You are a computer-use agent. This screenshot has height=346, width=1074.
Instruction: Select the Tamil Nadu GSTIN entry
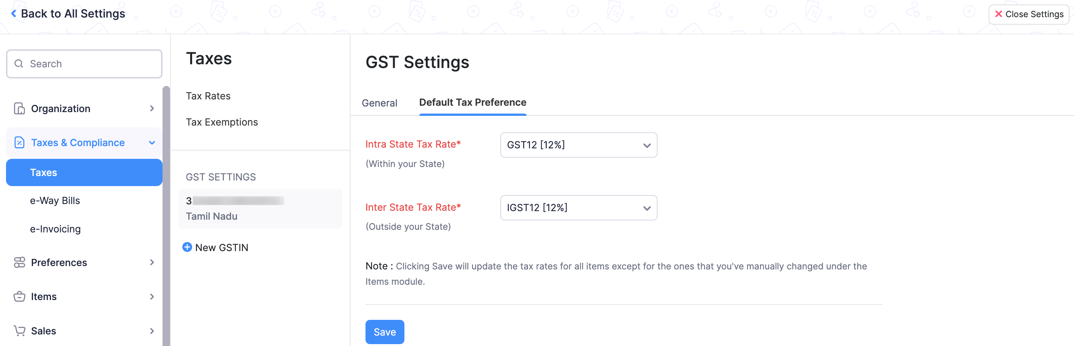tap(260, 209)
